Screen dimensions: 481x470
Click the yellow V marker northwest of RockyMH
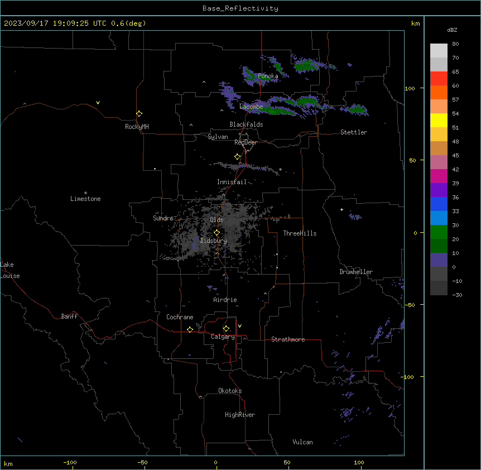point(98,103)
